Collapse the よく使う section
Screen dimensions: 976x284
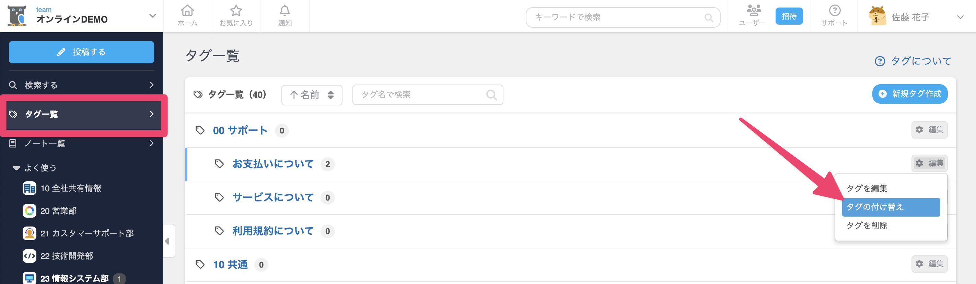pyautogui.click(x=16, y=168)
